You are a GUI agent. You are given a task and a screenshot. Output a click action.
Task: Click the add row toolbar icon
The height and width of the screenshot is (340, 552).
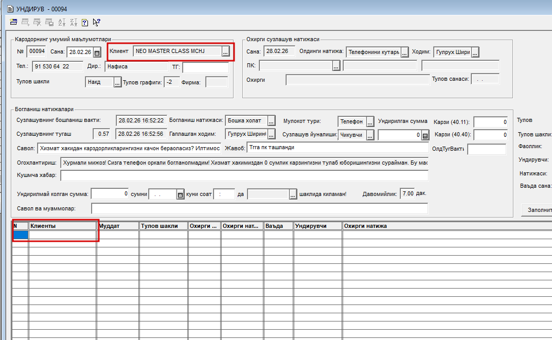(25, 22)
